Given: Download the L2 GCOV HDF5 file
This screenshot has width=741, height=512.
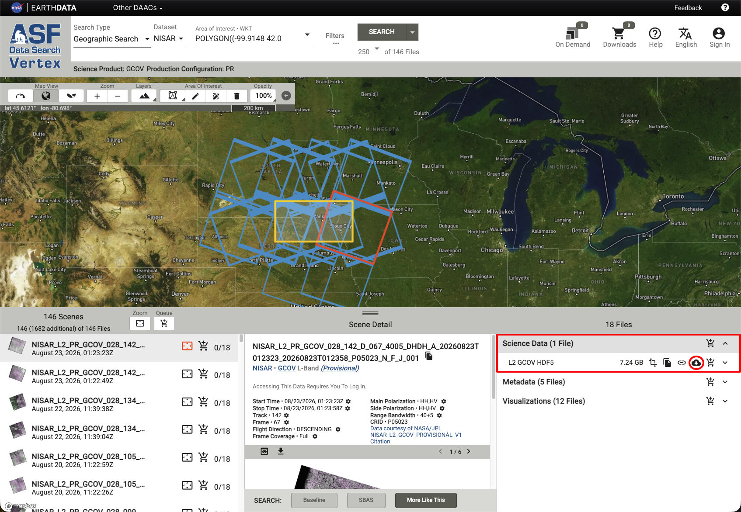Looking at the screenshot, I should pos(696,363).
